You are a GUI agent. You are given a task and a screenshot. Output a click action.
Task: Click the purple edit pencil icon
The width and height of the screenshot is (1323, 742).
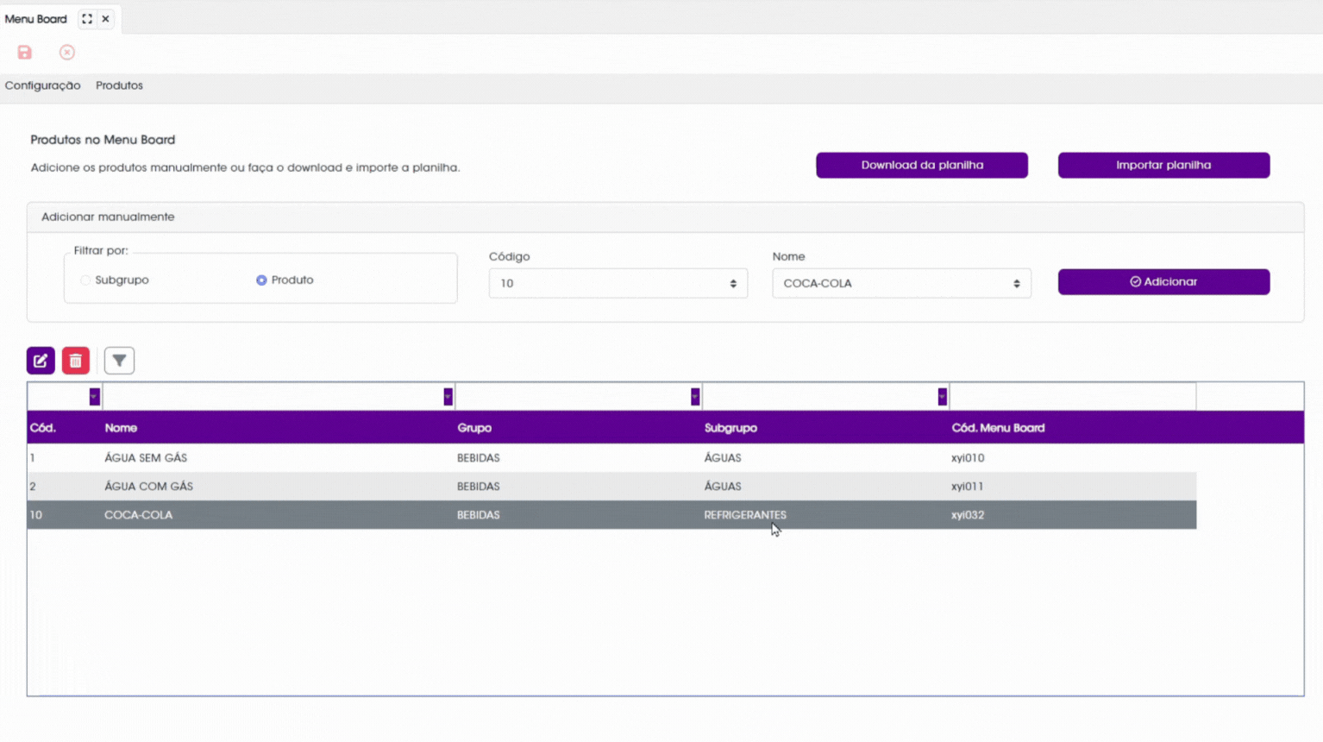41,361
